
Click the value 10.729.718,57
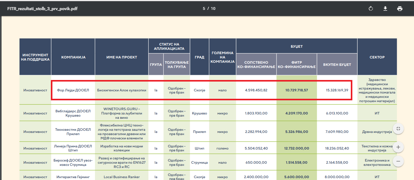(x=297, y=90)
